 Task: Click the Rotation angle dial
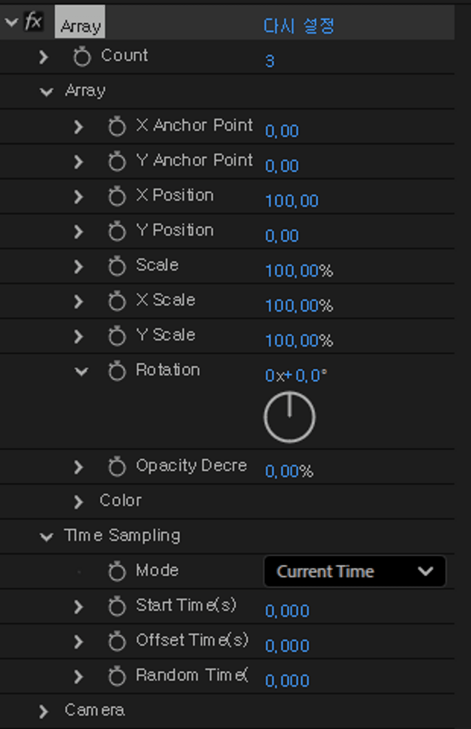[289, 417]
